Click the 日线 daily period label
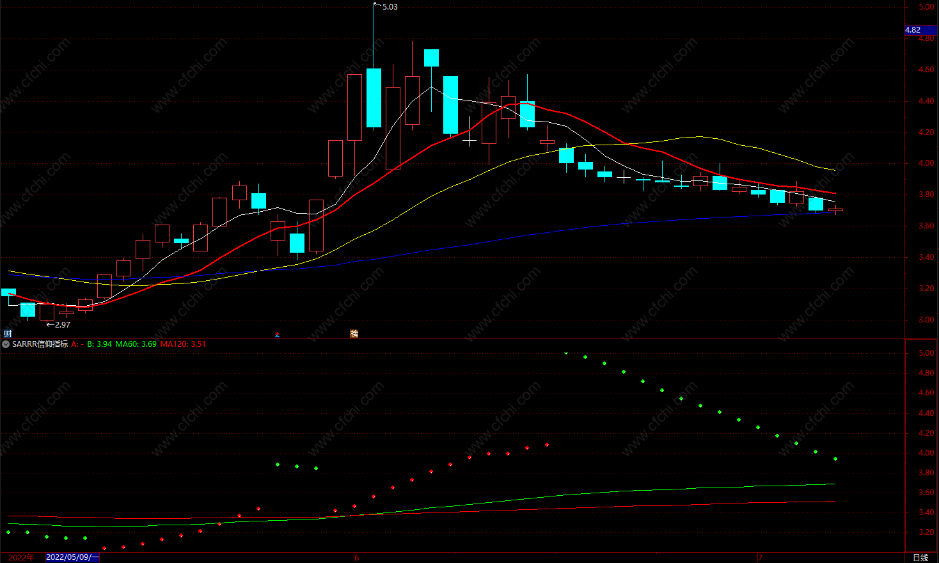 [920, 558]
